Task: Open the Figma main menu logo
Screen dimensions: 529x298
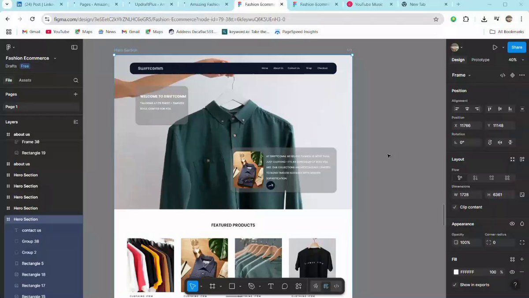Action: coord(8,47)
